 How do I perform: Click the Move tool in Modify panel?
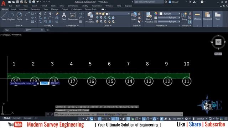coord(40,14)
